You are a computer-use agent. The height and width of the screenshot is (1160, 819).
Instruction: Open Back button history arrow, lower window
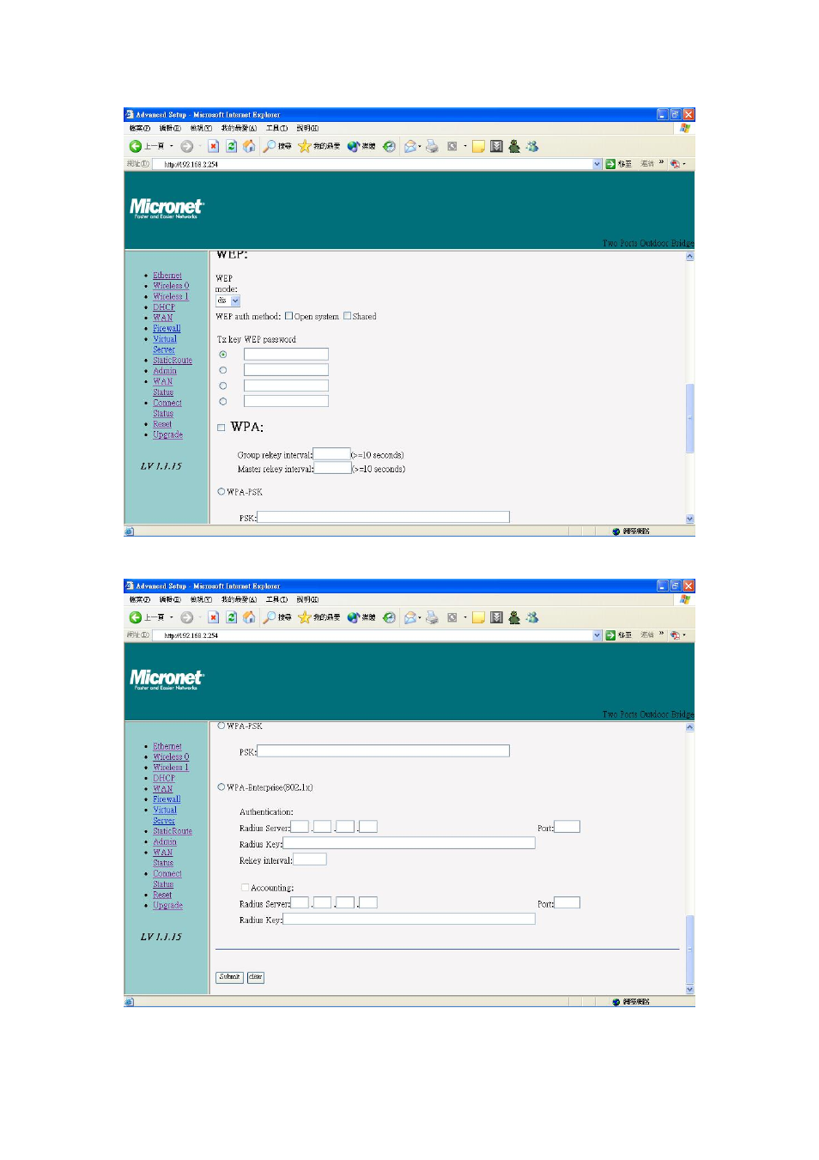(x=171, y=617)
